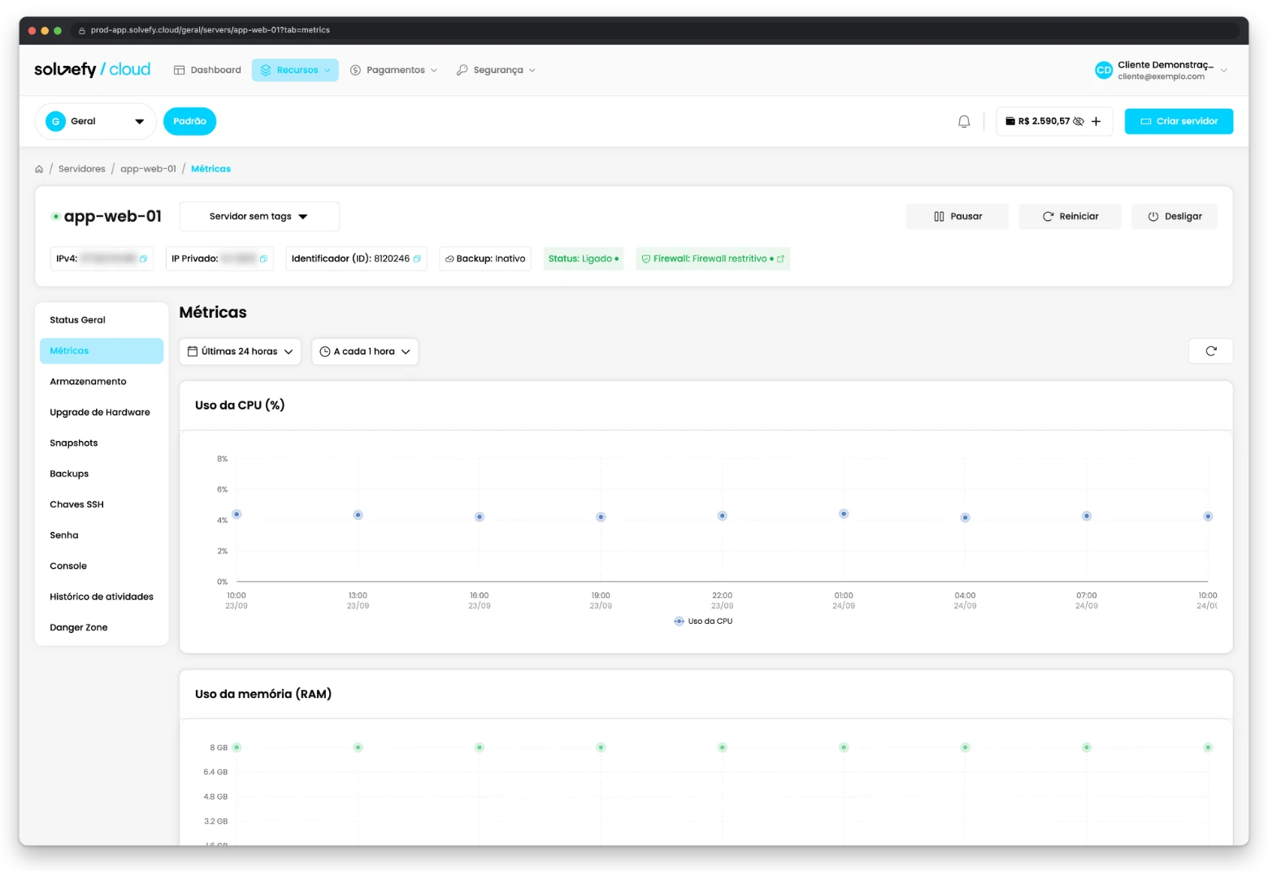Image resolution: width=1268 pixels, height=871 pixels.
Task: Open Upgrade de Hardware section
Action: (102, 413)
